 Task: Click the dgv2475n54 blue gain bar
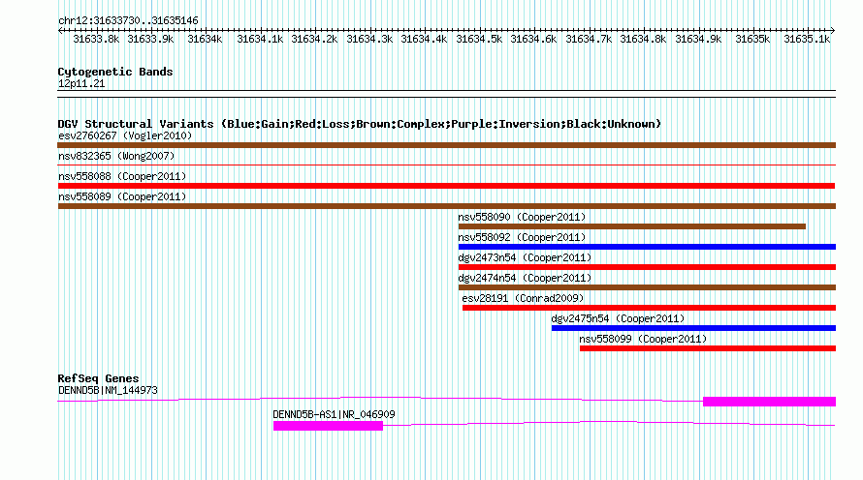693,328
